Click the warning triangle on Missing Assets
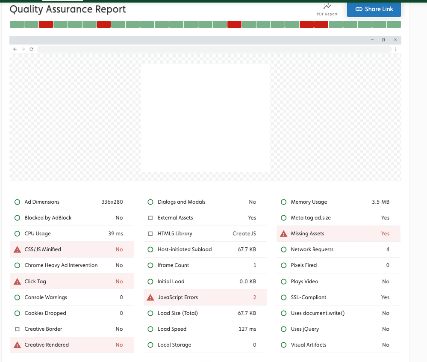This screenshot has width=427, height=362. (283, 234)
